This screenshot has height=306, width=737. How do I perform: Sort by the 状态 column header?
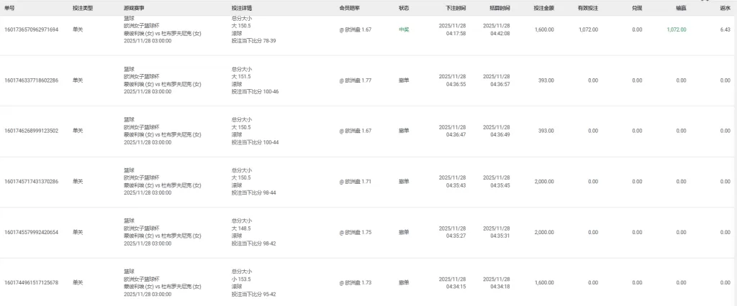(404, 7)
